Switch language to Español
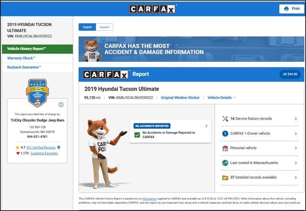 point(105,27)
